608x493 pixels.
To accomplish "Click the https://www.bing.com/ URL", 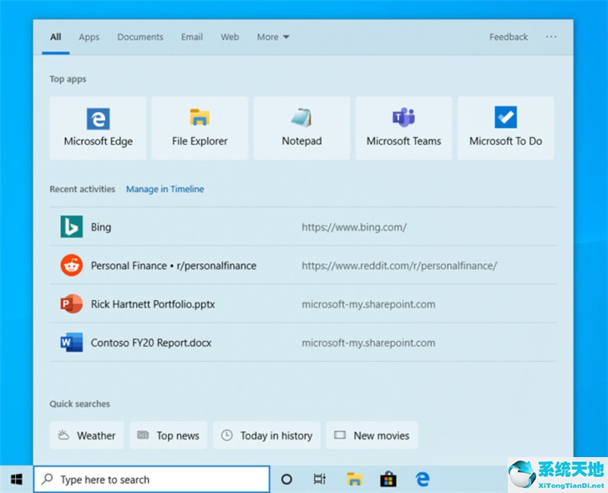I will point(354,227).
